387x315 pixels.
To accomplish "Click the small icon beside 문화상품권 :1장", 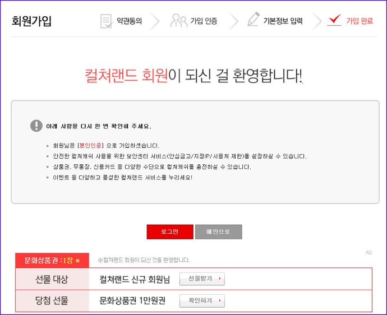I will 77,261.
